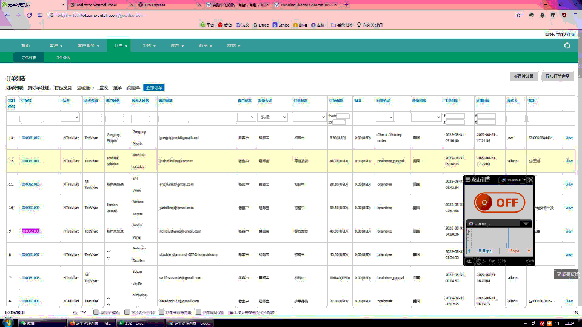Close the Astrill VPN widget
This screenshot has width=582, height=327.
(531, 180)
